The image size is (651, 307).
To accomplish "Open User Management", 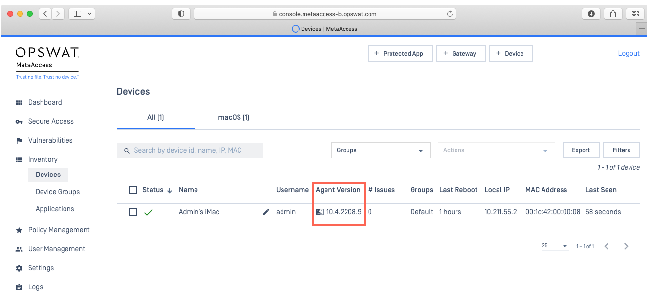I will tap(57, 249).
